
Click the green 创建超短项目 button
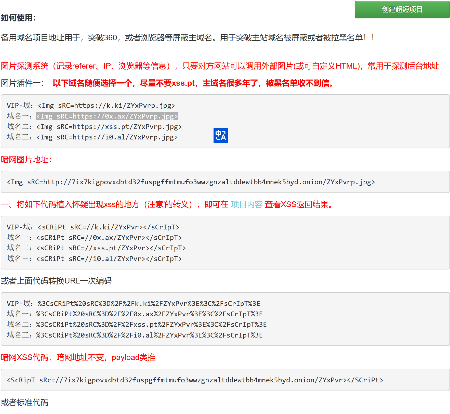tap(402, 10)
